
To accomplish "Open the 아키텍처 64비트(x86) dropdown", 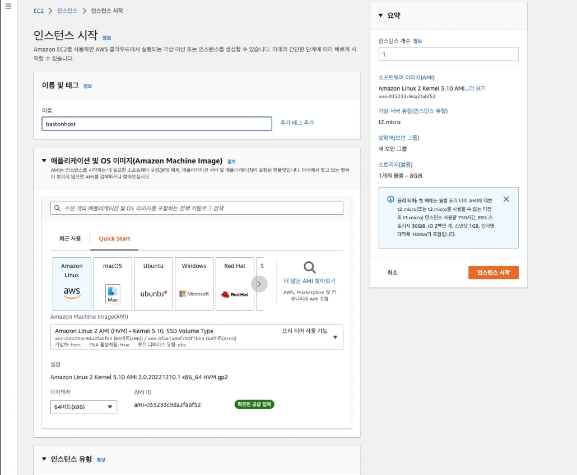I will pos(83,407).
